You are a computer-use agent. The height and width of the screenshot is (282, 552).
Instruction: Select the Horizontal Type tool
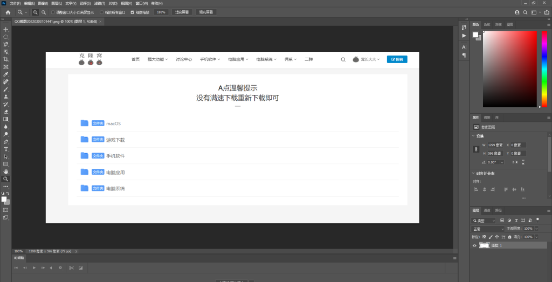tap(5, 149)
